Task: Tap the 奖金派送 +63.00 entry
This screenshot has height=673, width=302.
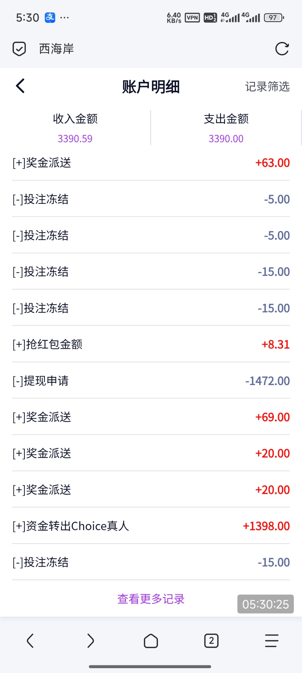Action: coord(151,163)
